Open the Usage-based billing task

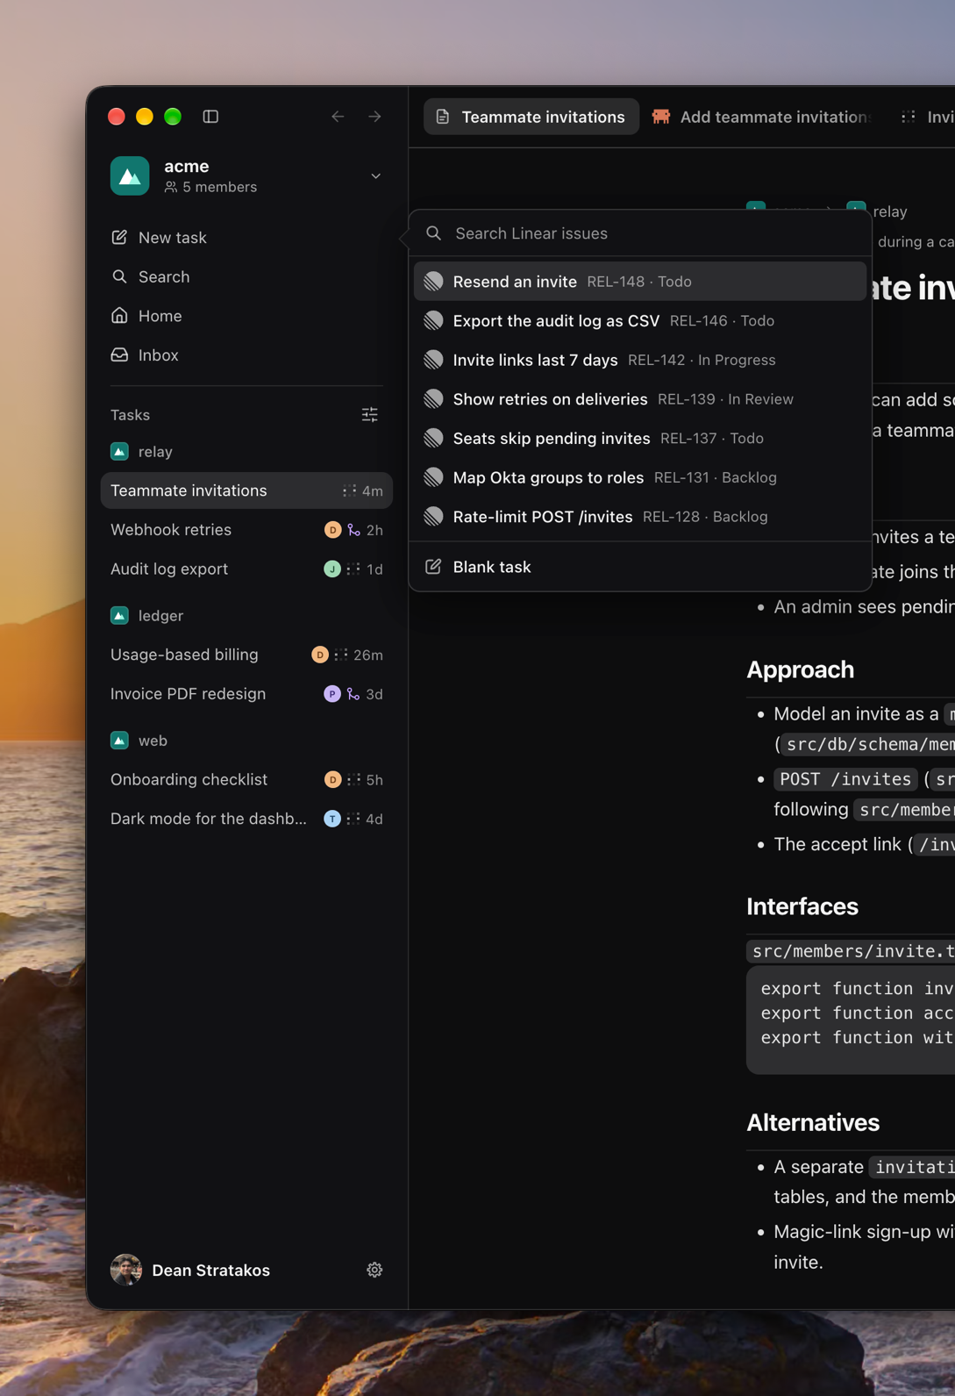tap(246, 655)
